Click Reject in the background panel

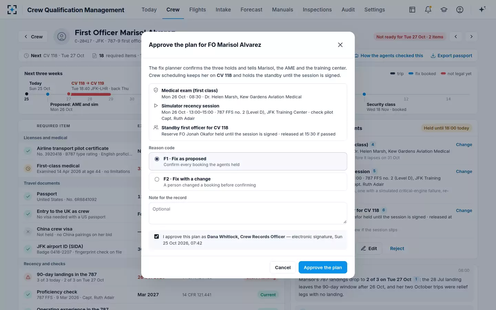pos(397,248)
